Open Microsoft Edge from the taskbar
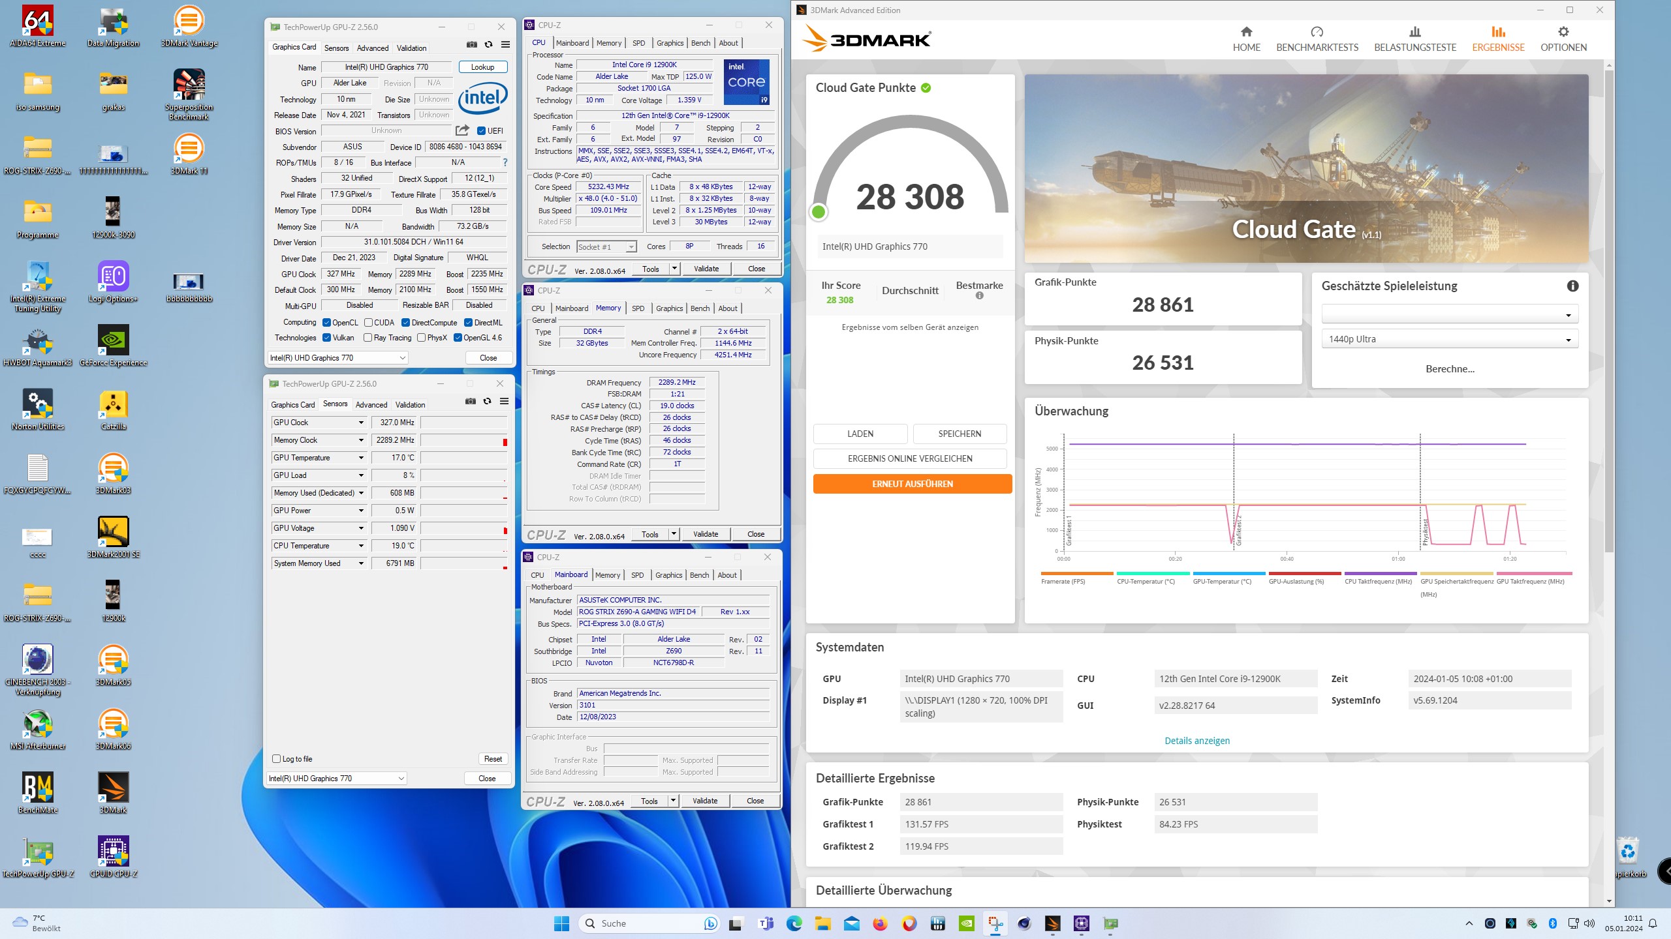The image size is (1671, 939). [794, 923]
